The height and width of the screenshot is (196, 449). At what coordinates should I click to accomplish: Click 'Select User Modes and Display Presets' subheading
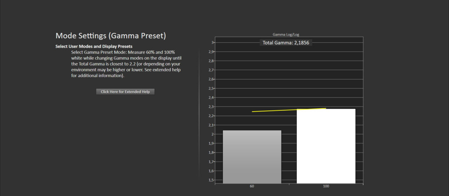click(94, 46)
